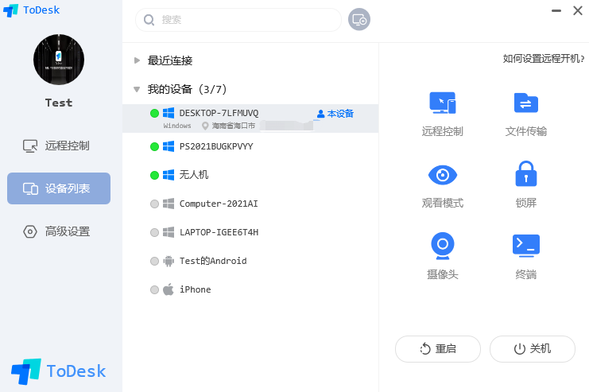Image resolution: width=589 pixels, height=392 pixels.
Task: Minimize the ToDesk window
Action: point(556,10)
